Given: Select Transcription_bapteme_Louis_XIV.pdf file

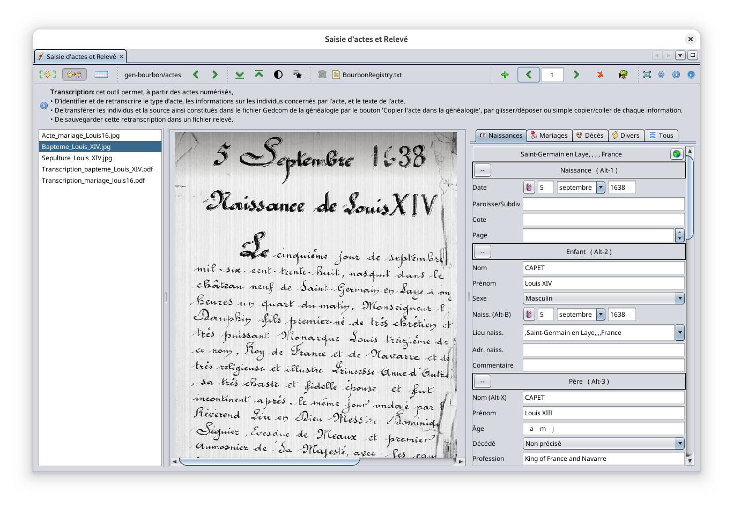Looking at the screenshot, I should [x=100, y=169].
